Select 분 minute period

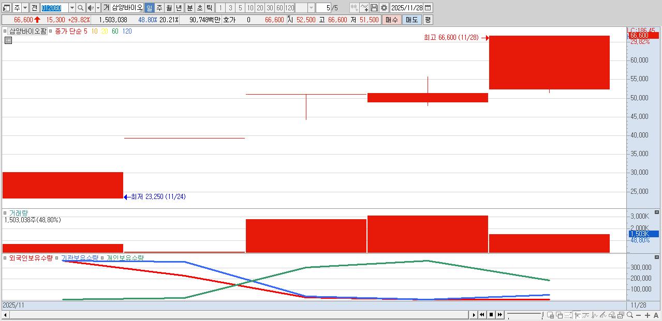click(189, 8)
